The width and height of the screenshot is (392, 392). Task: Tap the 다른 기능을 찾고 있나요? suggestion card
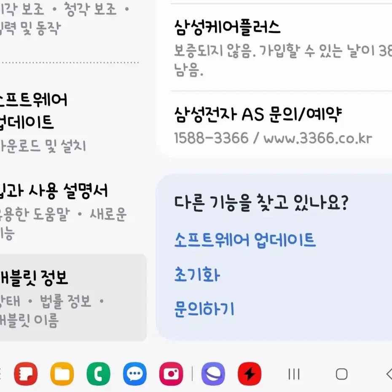274,257
